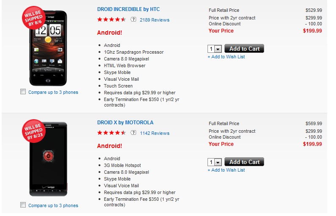Add Droid X to cart
The width and height of the screenshot is (336, 216).
click(x=244, y=162)
